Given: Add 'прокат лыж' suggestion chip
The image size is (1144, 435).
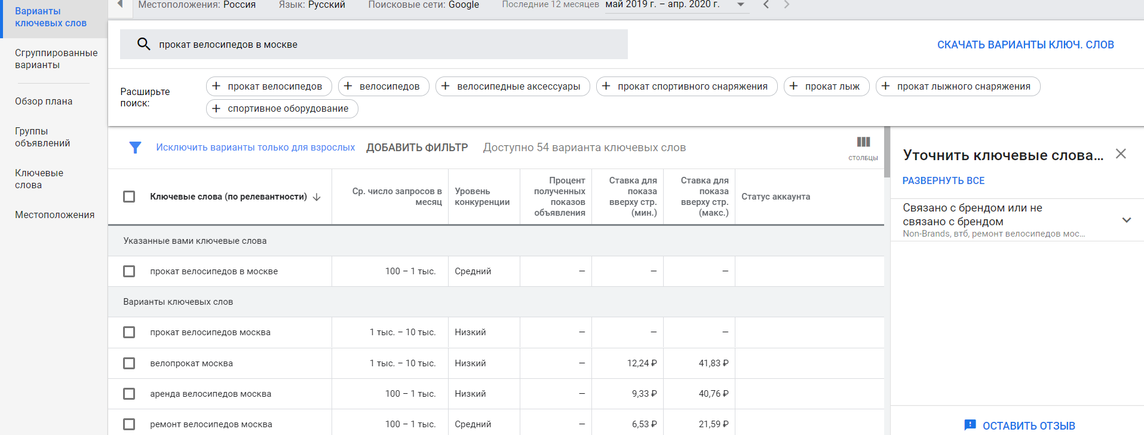Looking at the screenshot, I should point(827,86).
